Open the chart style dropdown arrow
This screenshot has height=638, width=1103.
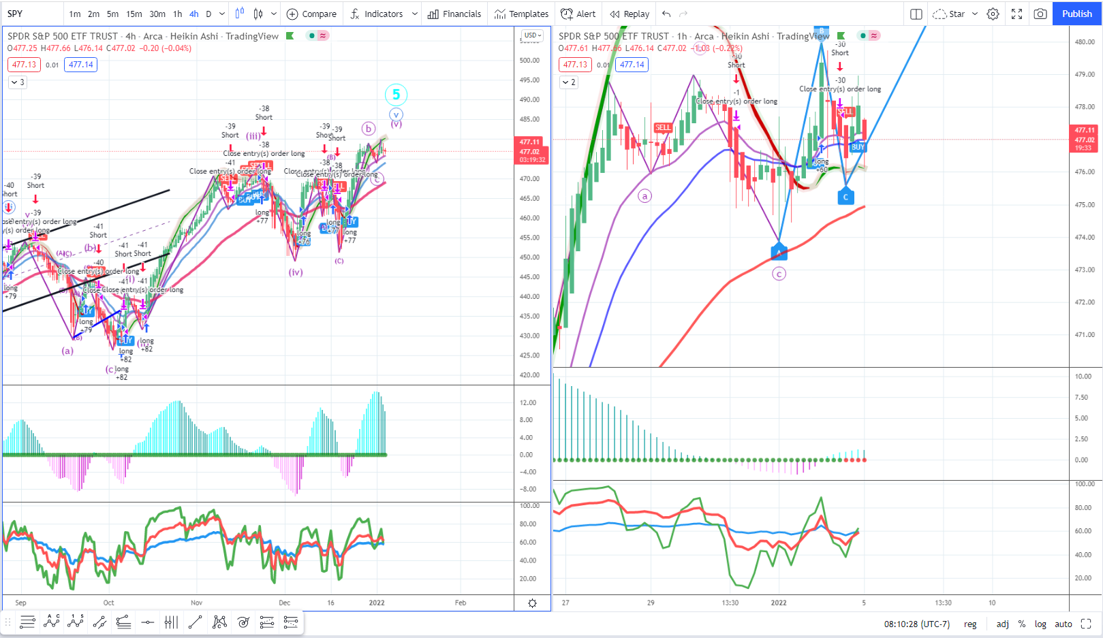pos(274,14)
